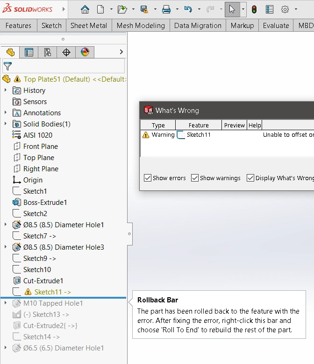The image size is (314, 364).
Task: Click the blue rollback bar
Action: 63,297
